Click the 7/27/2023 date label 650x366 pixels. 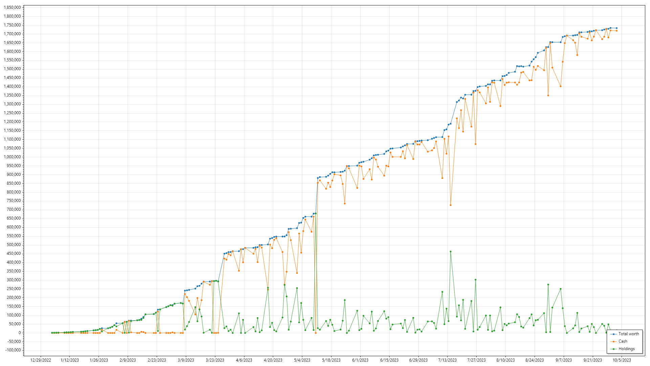pyautogui.click(x=476, y=360)
